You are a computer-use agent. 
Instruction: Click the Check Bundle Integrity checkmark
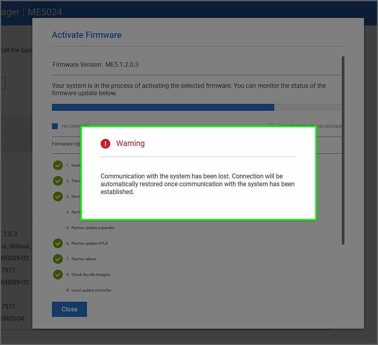pyautogui.click(x=58, y=275)
